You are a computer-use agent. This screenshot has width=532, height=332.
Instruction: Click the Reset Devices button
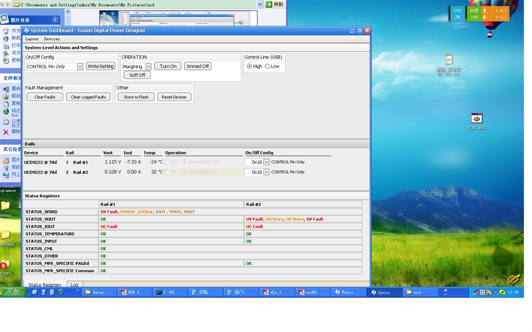[174, 97]
